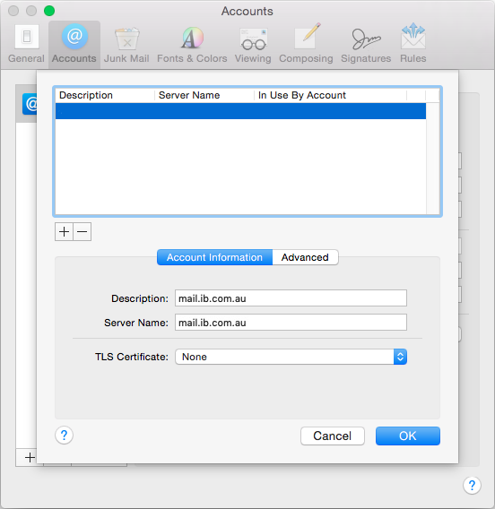
Task: Select the Accounts toolbar icon
Action: click(74, 44)
